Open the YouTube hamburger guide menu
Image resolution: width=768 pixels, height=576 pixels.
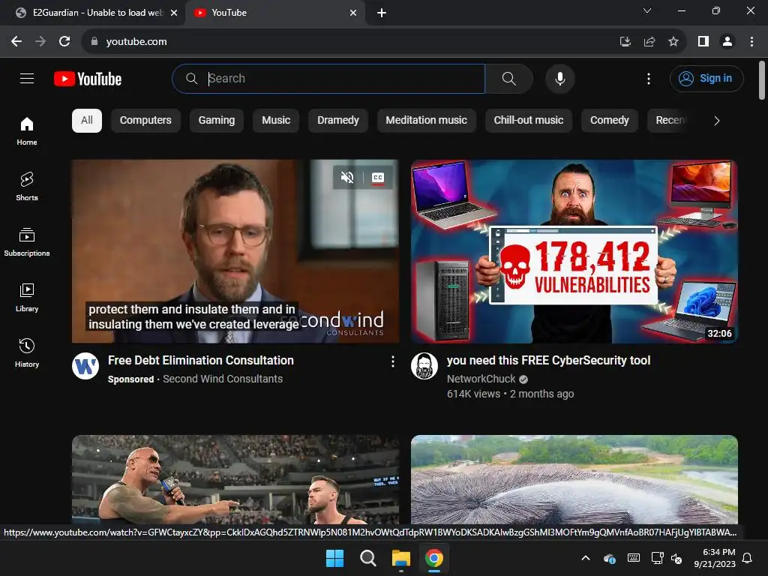click(27, 78)
